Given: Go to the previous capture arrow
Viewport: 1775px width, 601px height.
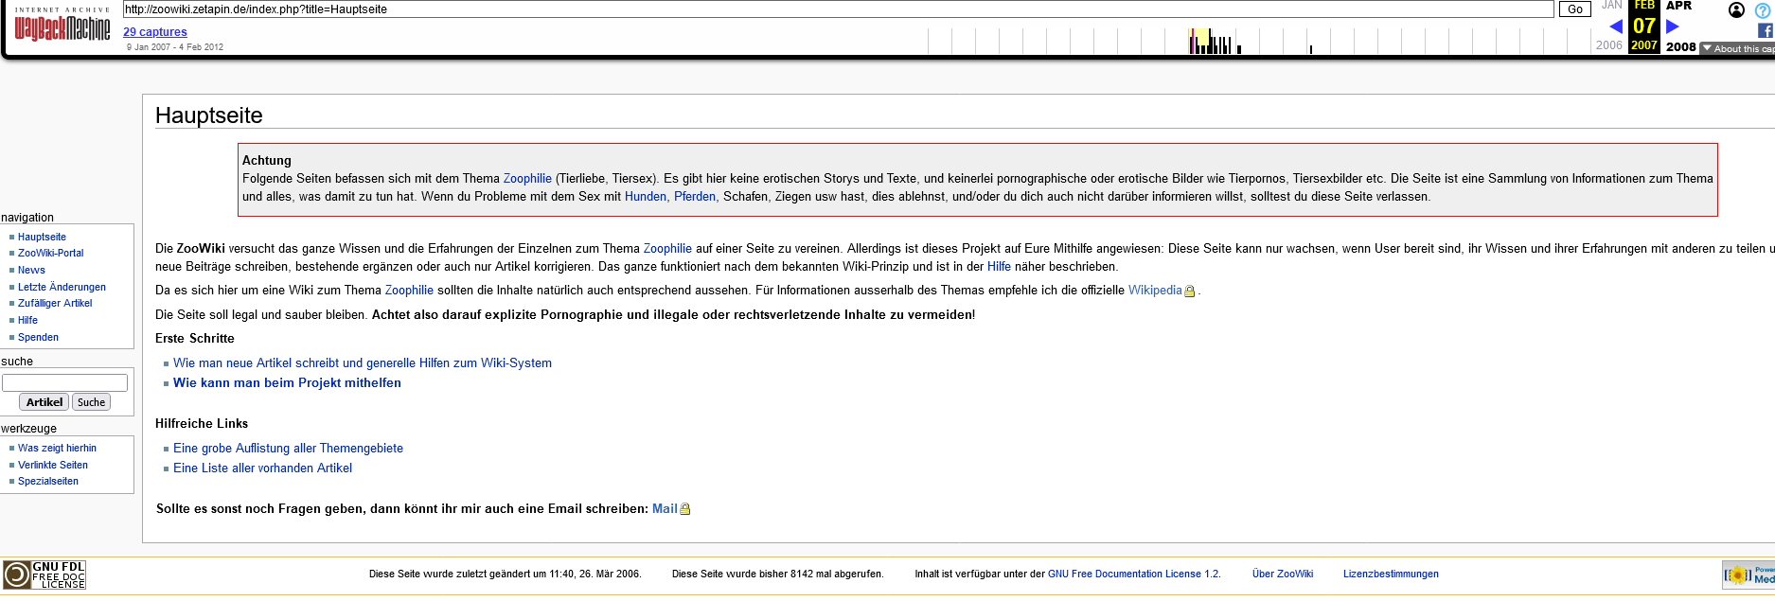Looking at the screenshot, I should 1615,27.
